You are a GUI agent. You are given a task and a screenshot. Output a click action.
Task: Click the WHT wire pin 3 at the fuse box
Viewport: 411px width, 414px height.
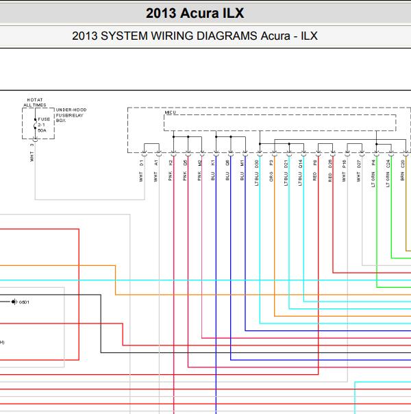32,153
